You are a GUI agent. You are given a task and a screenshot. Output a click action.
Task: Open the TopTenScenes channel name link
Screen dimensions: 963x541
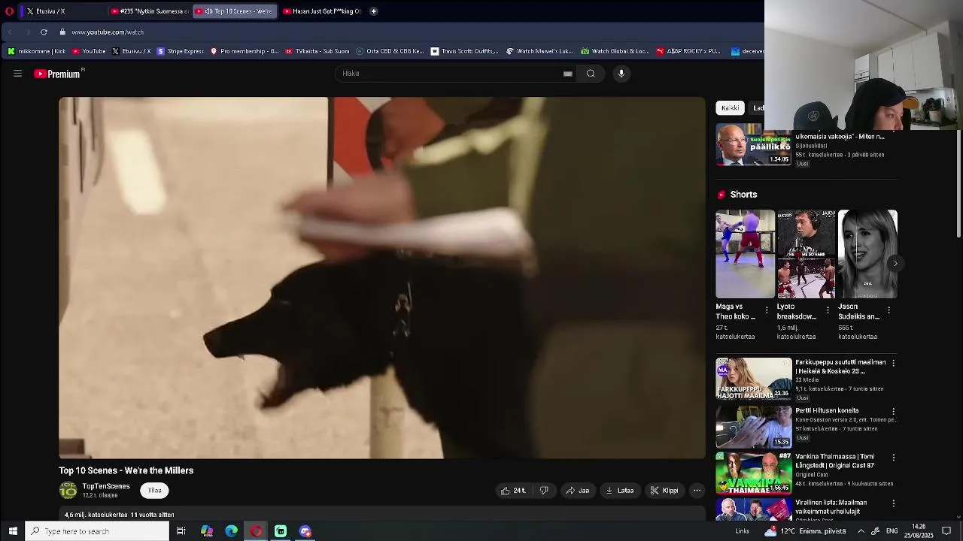[x=106, y=486]
